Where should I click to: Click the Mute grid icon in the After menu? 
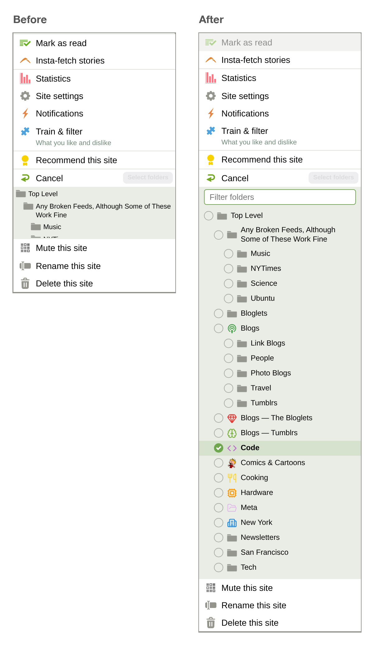(211, 588)
